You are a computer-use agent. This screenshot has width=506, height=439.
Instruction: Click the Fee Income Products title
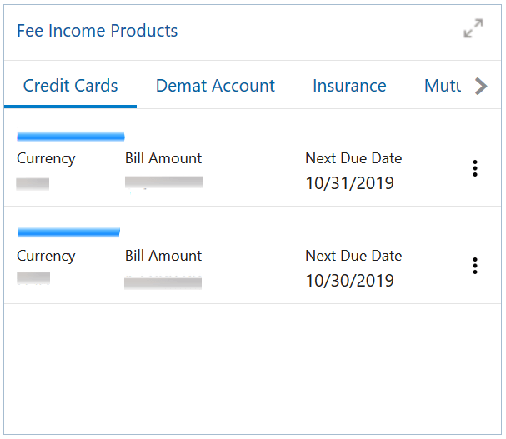tap(98, 31)
